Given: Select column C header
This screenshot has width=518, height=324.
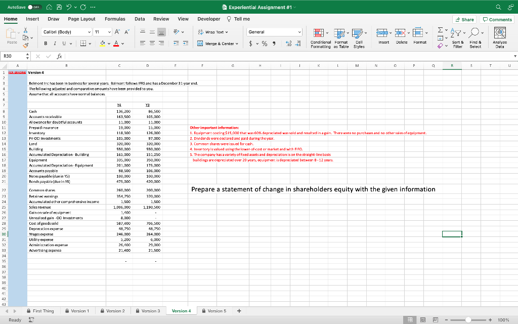Looking at the screenshot, I should click(119, 65).
